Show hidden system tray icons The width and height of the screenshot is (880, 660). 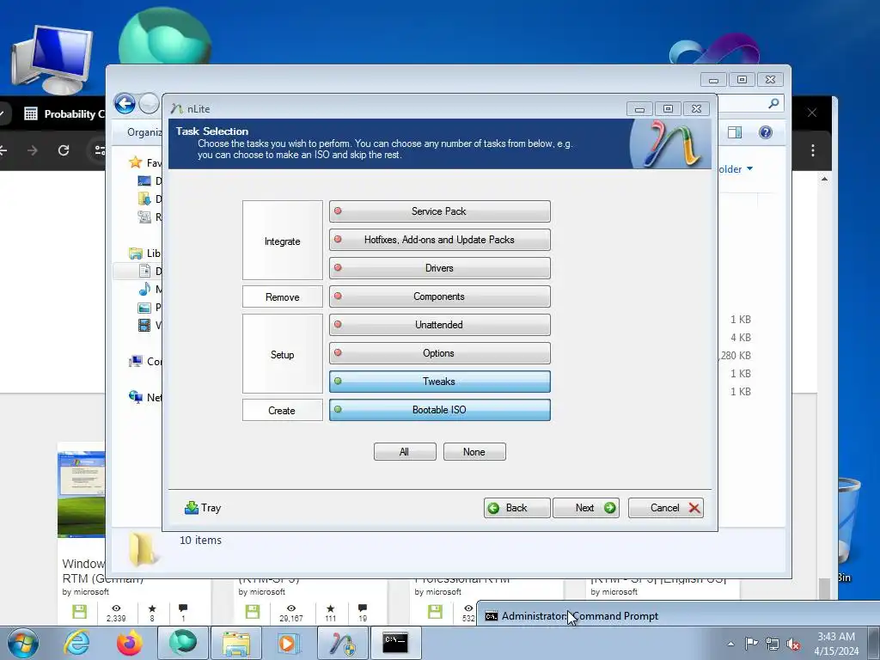click(x=730, y=644)
